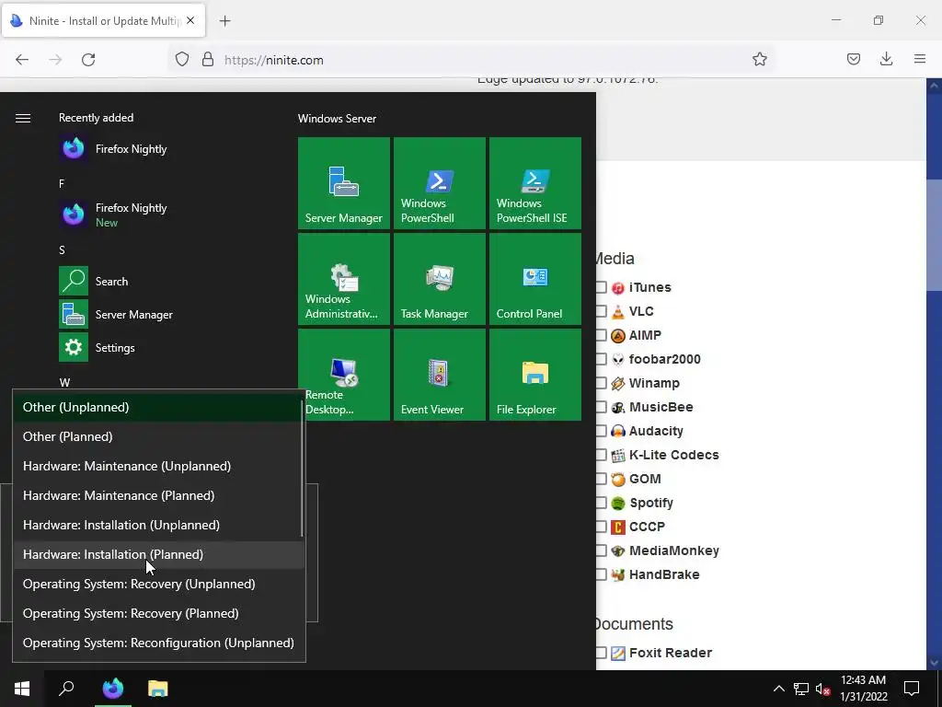Launch Task Manager tile
Screen dimensions: 942x707
tap(439, 278)
